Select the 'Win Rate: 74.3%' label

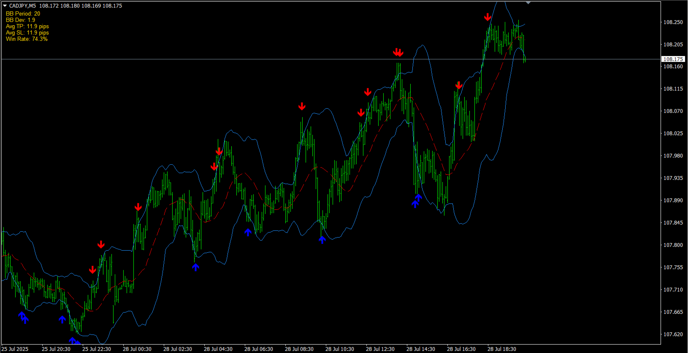point(27,39)
